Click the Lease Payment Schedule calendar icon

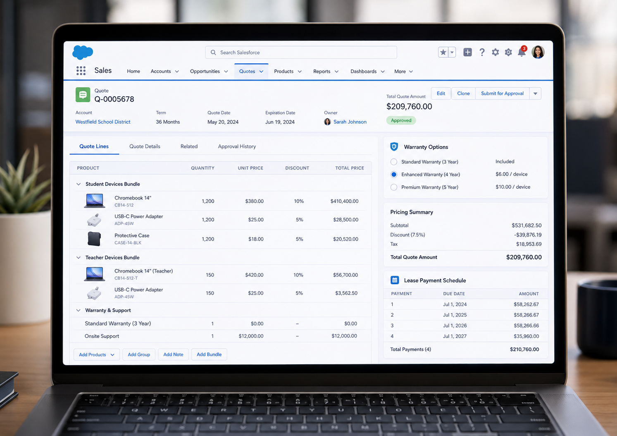click(x=395, y=280)
